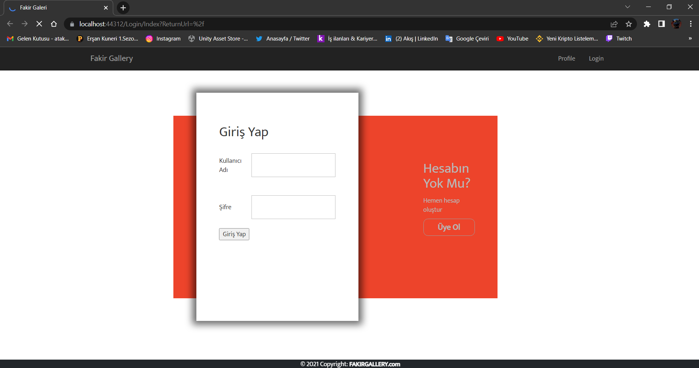The width and height of the screenshot is (699, 368).
Task: Go to the browser home page icon
Action: tap(54, 24)
